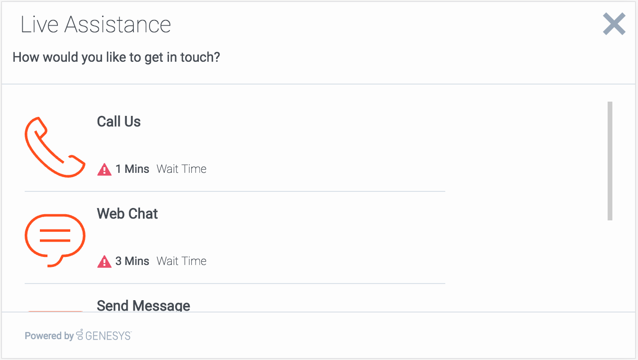Click the orange phone handset icon

click(54, 148)
